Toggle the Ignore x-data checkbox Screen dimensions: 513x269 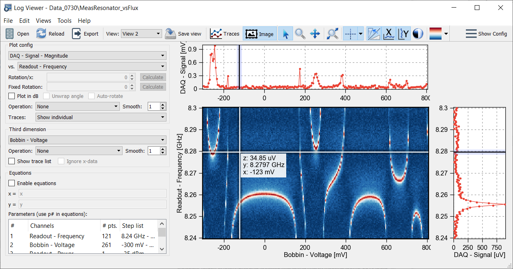click(x=61, y=161)
